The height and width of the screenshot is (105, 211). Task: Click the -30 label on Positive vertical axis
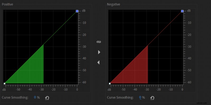pyautogui.click(x=84, y=47)
